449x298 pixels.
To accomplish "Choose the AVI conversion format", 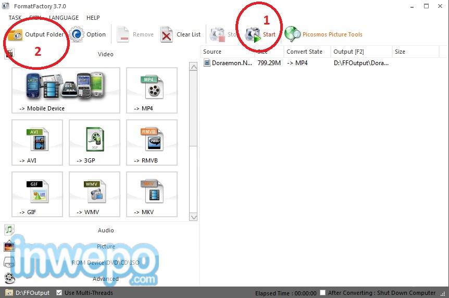I will [37, 142].
